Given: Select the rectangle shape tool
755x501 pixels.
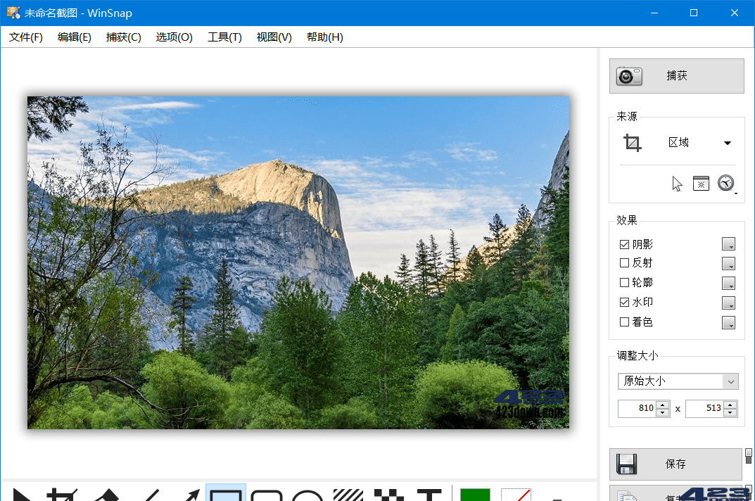Looking at the screenshot, I should coord(226,493).
